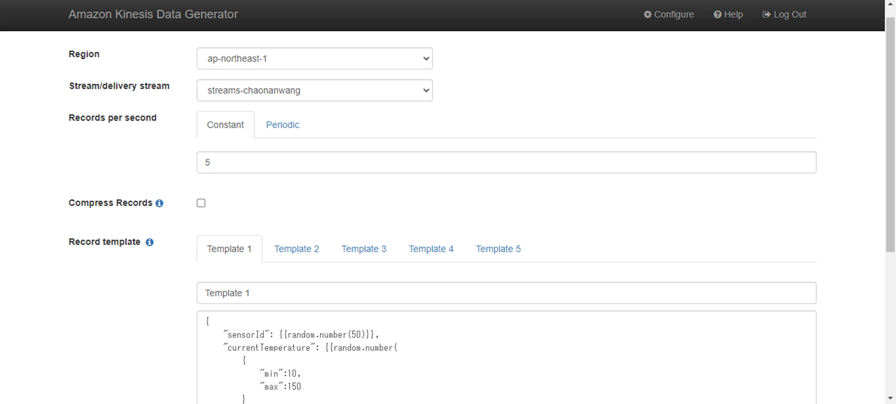This screenshot has height=404, width=896.
Task: Click the Record template info icon
Action: click(x=150, y=242)
